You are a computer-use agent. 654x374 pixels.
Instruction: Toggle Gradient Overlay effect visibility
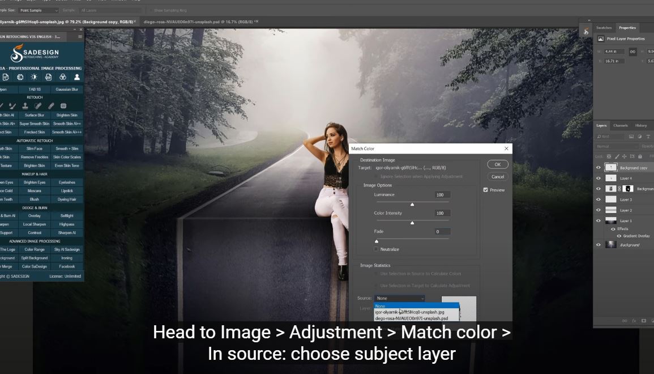coord(619,236)
